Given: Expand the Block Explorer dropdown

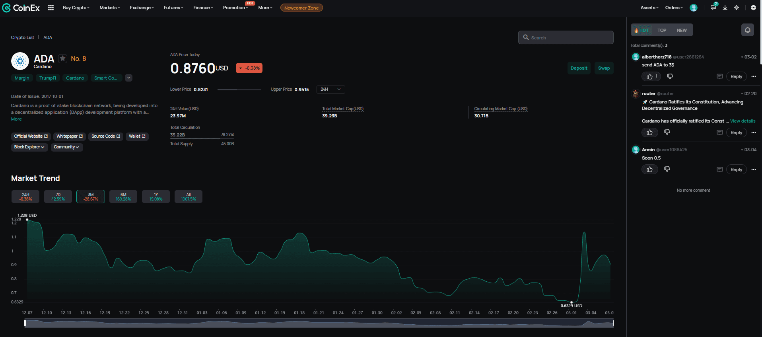Looking at the screenshot, I should coord(30,147).
